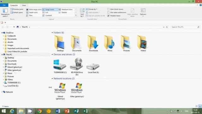Viewport: 202px width, 114px height.
Task: Choose Extra large icons layout
Action: [x=34, y=9]
